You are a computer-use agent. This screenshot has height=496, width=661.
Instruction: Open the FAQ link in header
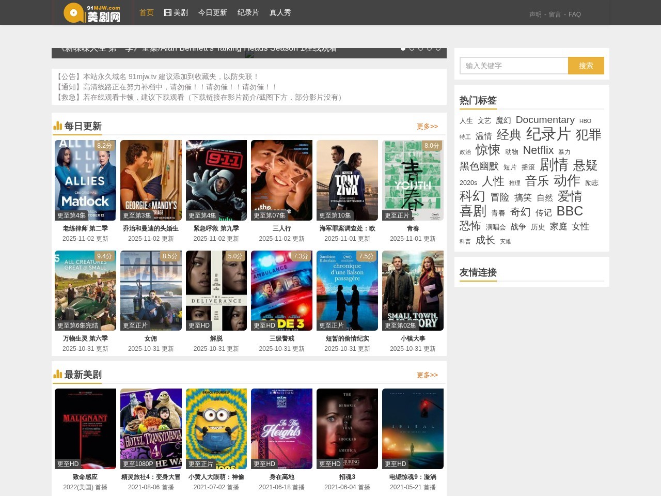tap(574, 14)
